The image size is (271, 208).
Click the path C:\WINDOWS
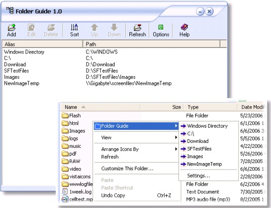click(x=102, y=52)
